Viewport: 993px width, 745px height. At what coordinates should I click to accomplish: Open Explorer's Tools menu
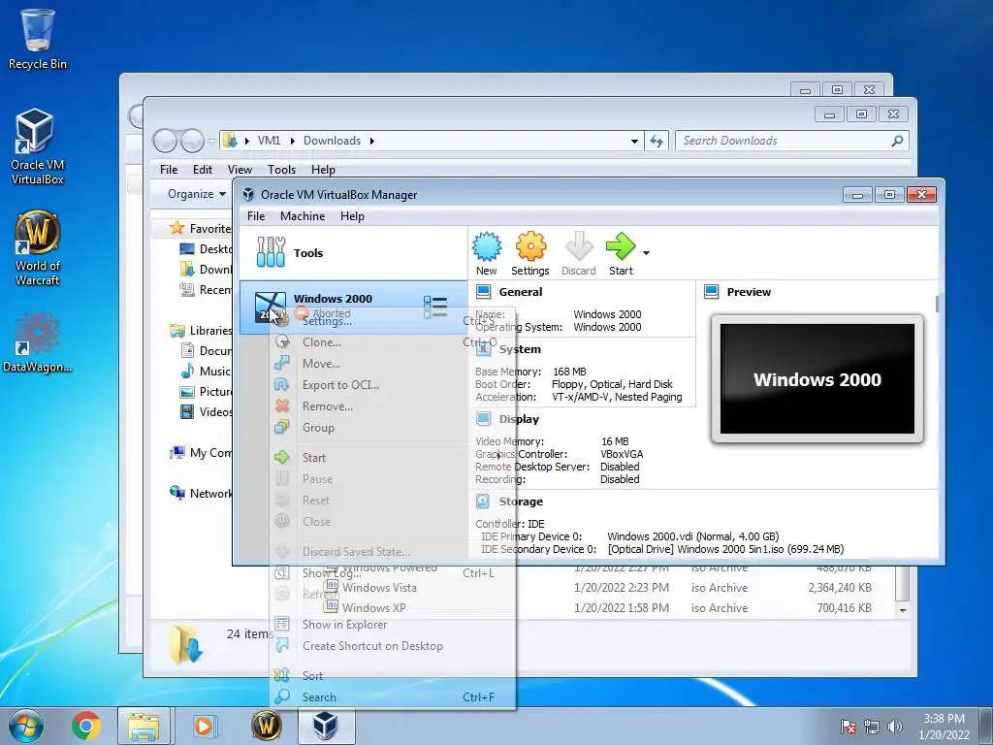tap(281, 169)
